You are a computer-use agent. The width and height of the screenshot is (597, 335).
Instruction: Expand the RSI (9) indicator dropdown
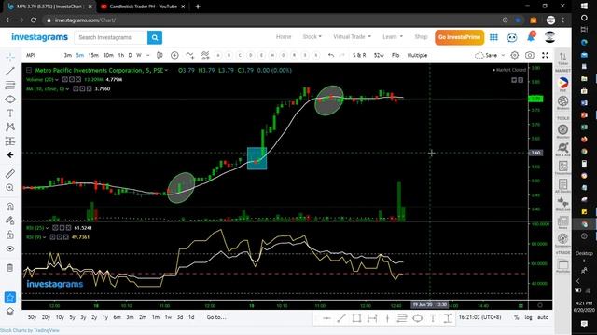(44, 237)
